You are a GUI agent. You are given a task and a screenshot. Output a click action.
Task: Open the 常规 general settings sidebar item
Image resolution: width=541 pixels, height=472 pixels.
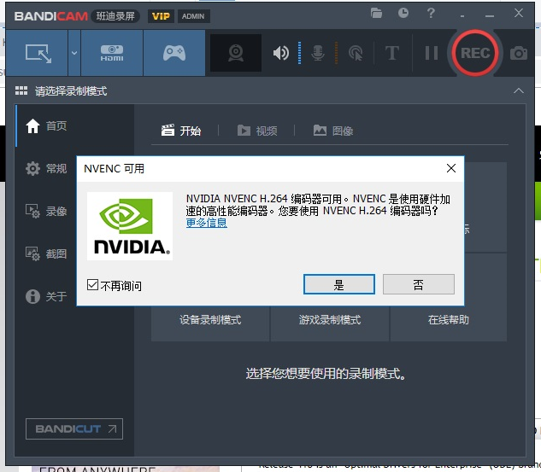(46, 168)
